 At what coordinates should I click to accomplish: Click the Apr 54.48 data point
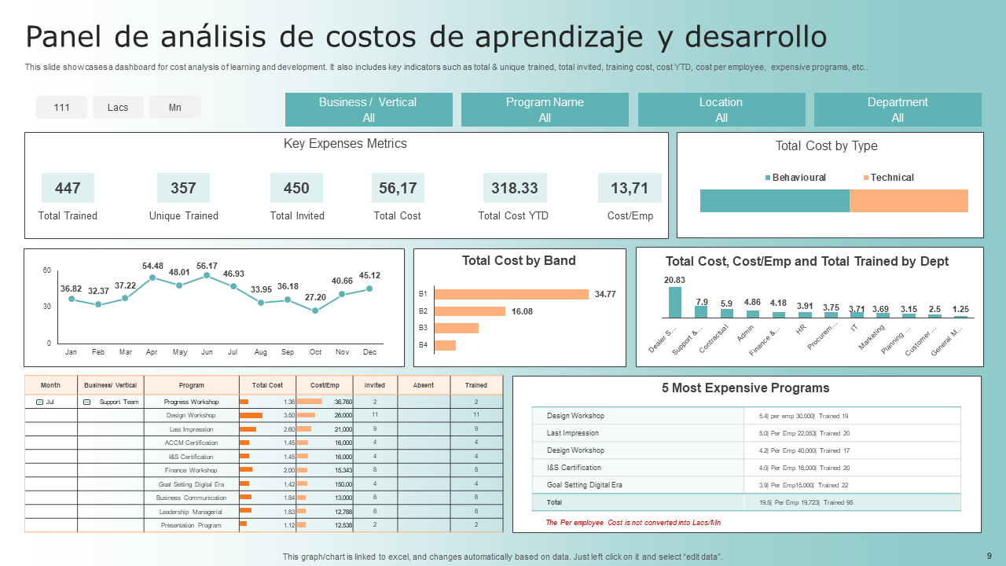(152, 277)
